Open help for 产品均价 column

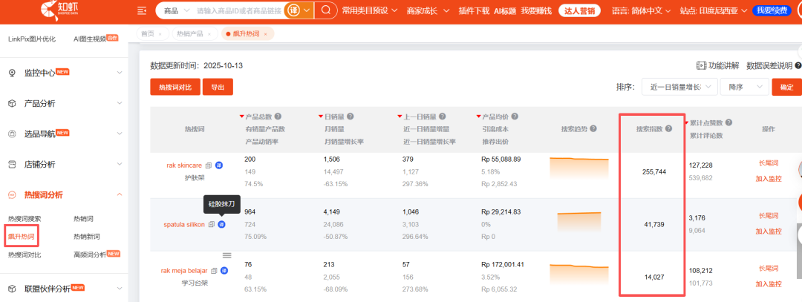[515, 116]
